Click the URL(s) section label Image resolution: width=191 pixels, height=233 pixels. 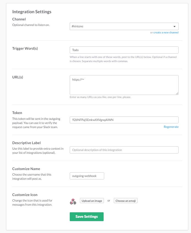click(x=18, y=77)
